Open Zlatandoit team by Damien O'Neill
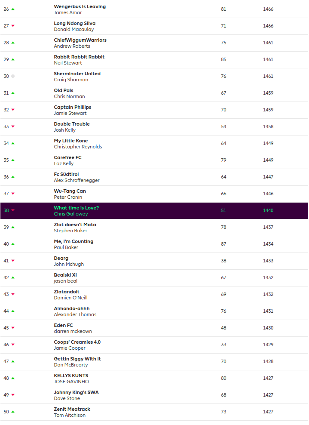This screenshot has width=309, height=425. pyautogui.click(x=67, y=292)
